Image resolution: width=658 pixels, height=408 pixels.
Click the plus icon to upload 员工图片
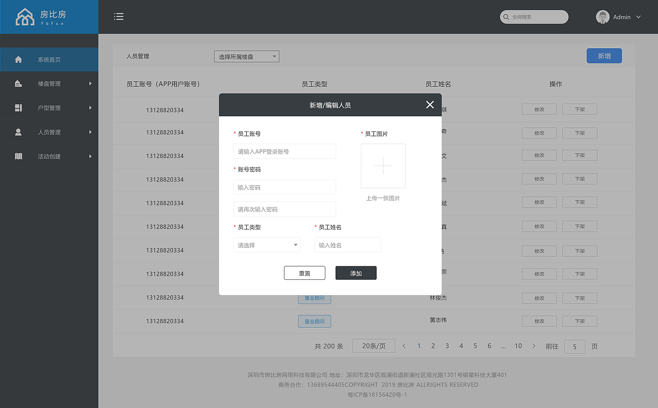coord(383,166)
